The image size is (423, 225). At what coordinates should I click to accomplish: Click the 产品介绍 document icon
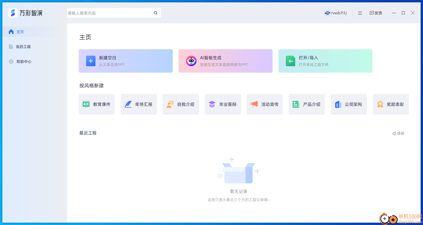(296, 104)
